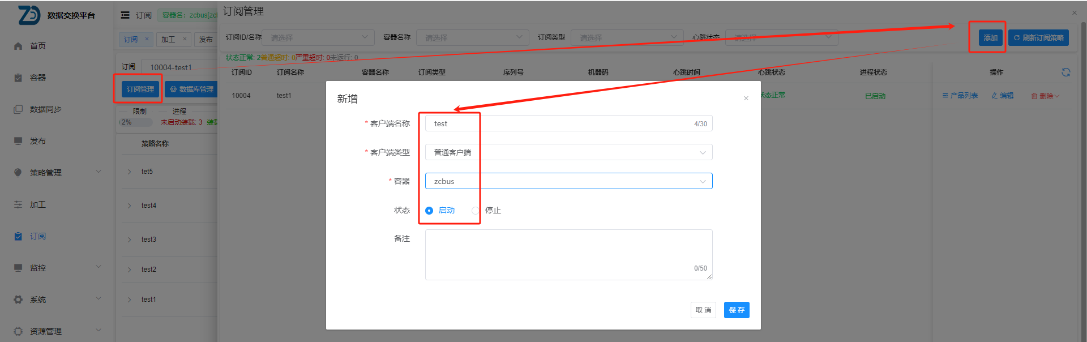1087x342 pixels.
Task: Click the refresh icon in table header
Action: pos(1065,72)
